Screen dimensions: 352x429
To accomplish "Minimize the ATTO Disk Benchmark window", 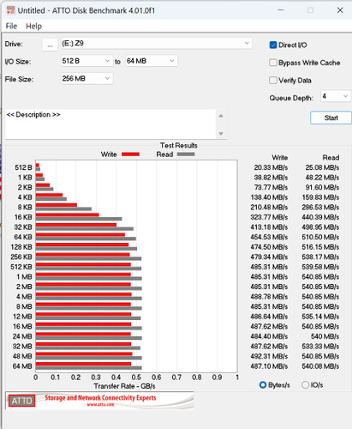I will pos(281,10).
